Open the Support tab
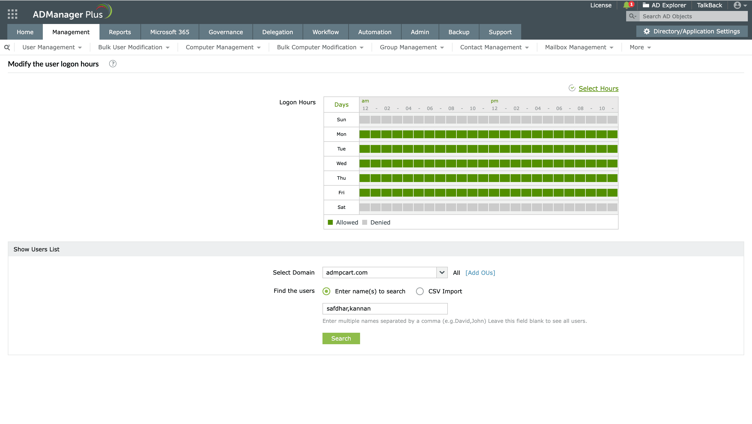The height and width of the screenshot is (424, 752). click(x=500, y=32)
